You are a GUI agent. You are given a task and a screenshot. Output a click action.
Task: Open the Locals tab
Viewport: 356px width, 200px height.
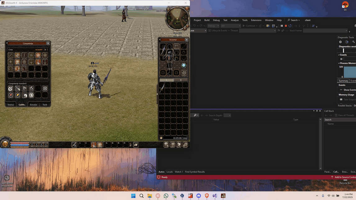pos(170,172)
